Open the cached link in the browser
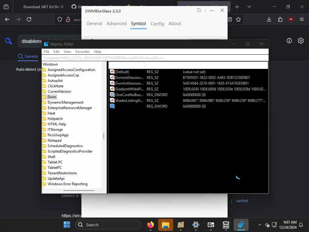This screenshot has width=309, height=232. point(242,201)
